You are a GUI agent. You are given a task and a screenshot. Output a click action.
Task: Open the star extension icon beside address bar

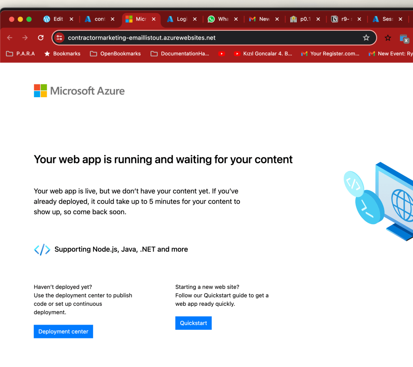point(388,38)
